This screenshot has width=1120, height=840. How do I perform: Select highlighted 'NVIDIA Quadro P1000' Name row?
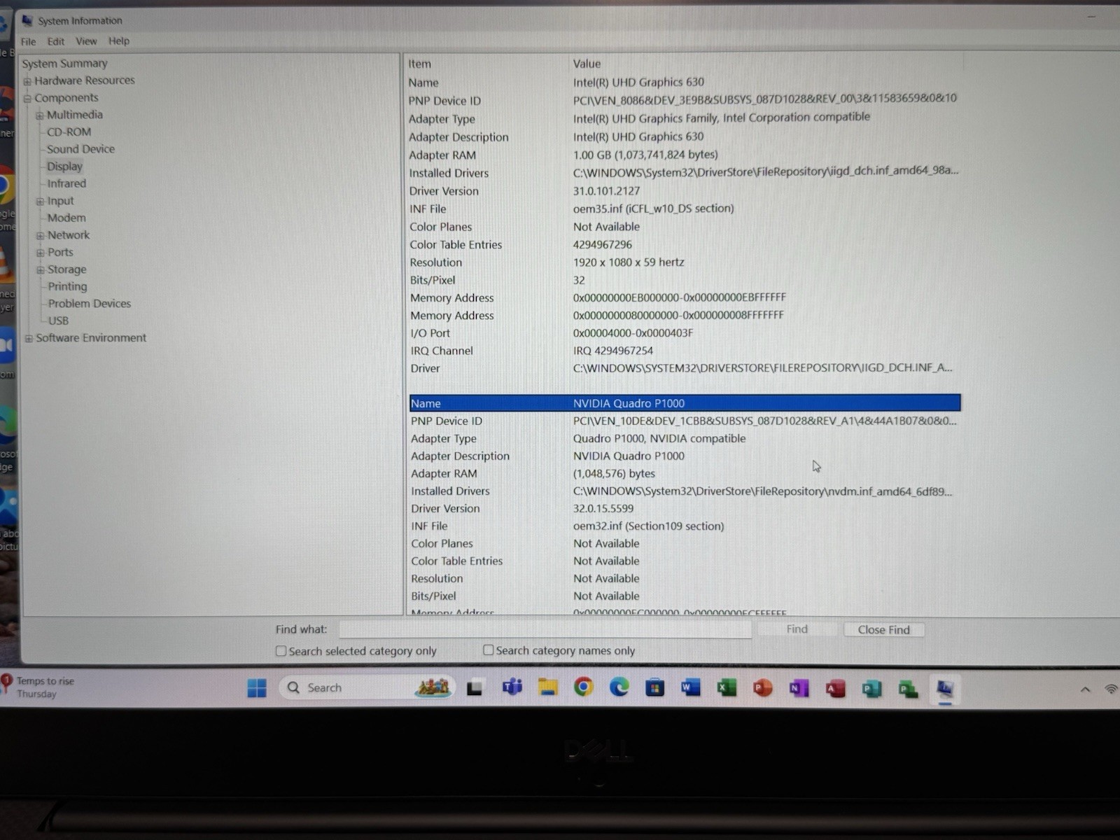coord(685,403)
